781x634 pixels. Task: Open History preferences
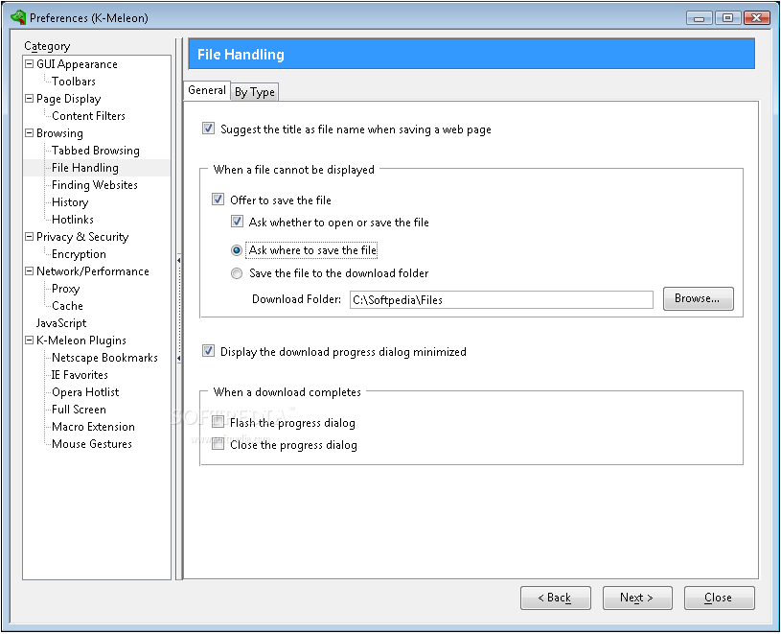point(70,201)
